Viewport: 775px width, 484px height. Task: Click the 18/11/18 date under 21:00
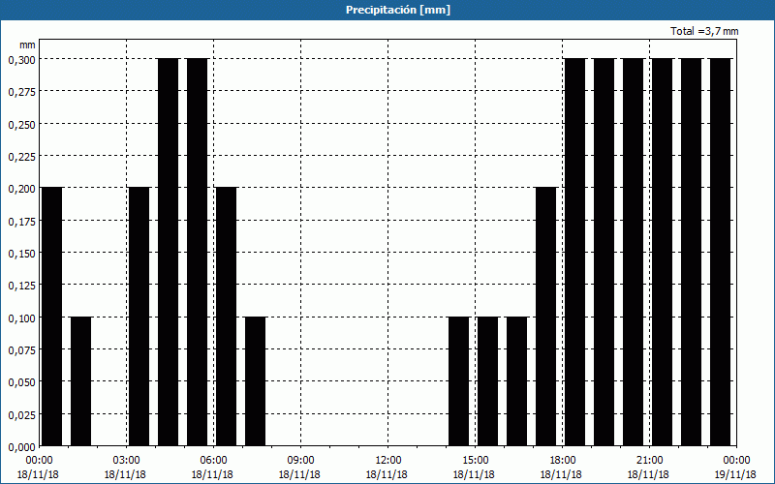pyautogui.click(x=648, y=474)
